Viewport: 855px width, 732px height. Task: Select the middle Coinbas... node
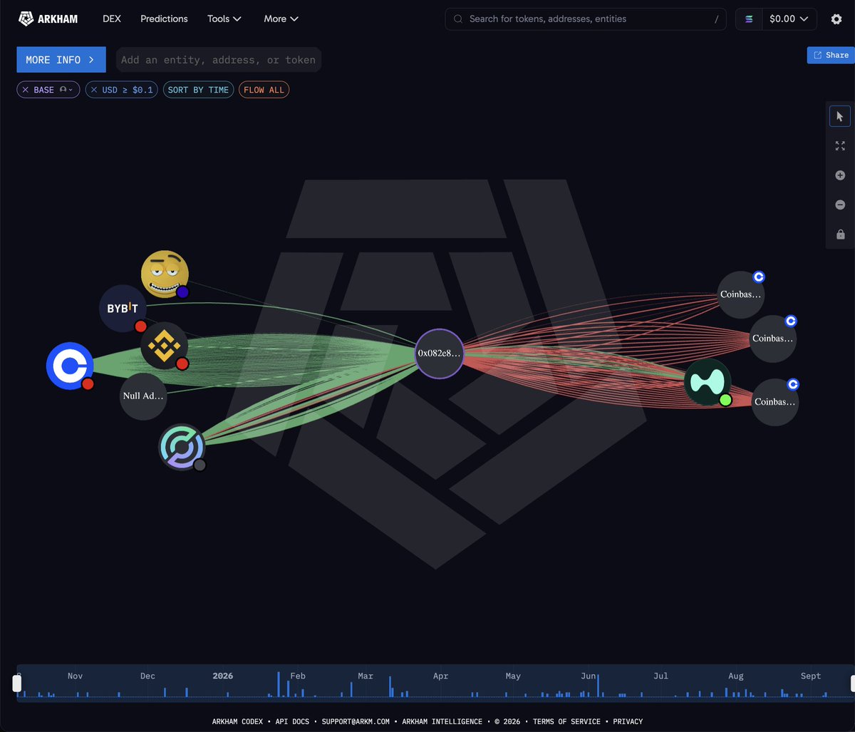click(773, 339)
